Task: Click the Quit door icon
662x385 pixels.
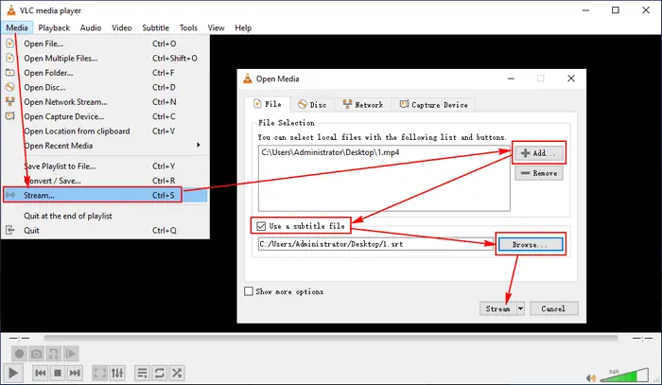Action: 9,230
